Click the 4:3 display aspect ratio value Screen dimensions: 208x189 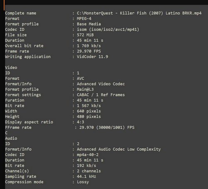pyautogui.click(x=81, y=122)
